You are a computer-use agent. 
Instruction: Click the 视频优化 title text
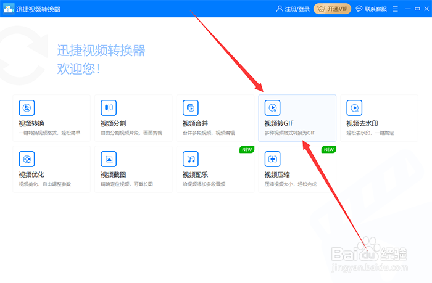coord(31,175)
